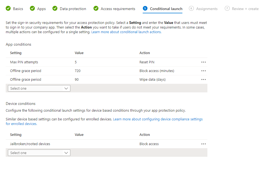Go to the Assignments step tab
Screen dimensions: 268x172
point(207,9)
